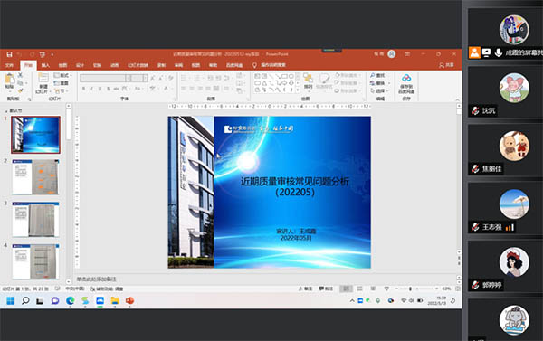543x341 pixels.
Task: Open the Insert ribbon tab
Action: [45, 65]
